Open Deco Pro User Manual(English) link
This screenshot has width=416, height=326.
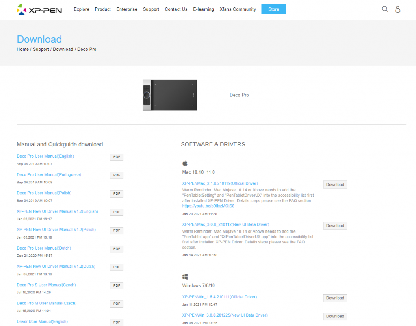click(x=45, y=156)
